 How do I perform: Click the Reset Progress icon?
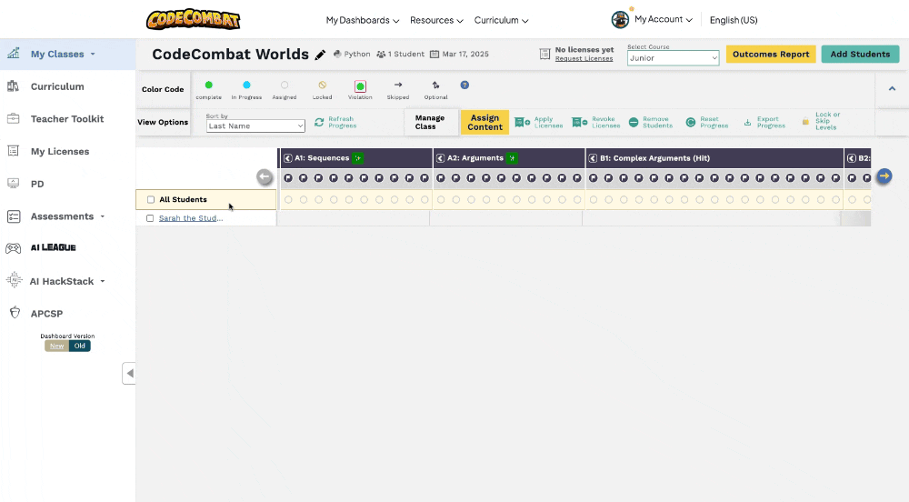click(x=690, y=122)
